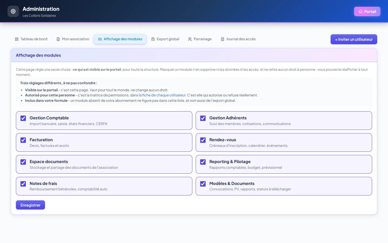Click the 'Espace documents' module title
The image size is (388, 243).
click(49, 162)
